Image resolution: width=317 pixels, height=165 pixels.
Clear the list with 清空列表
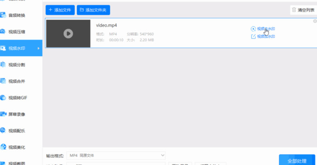pyautogui.click(x=303, y=10)
